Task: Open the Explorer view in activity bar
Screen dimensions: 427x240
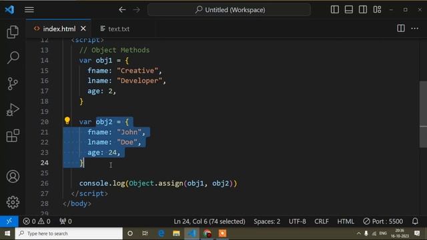Action: click(13, 32)
